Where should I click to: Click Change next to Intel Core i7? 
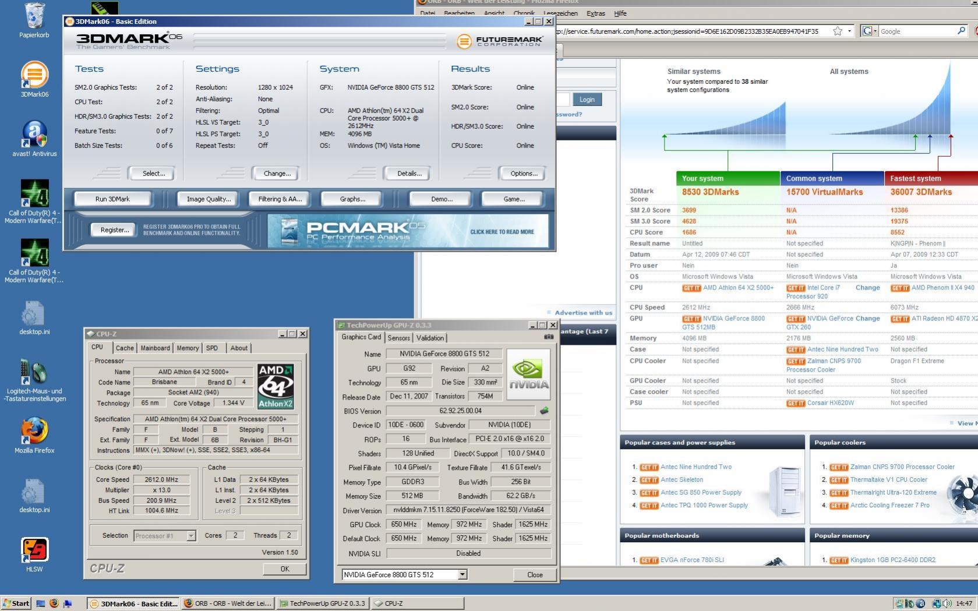point(867,288)
